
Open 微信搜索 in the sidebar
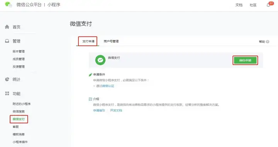point(19,112)
